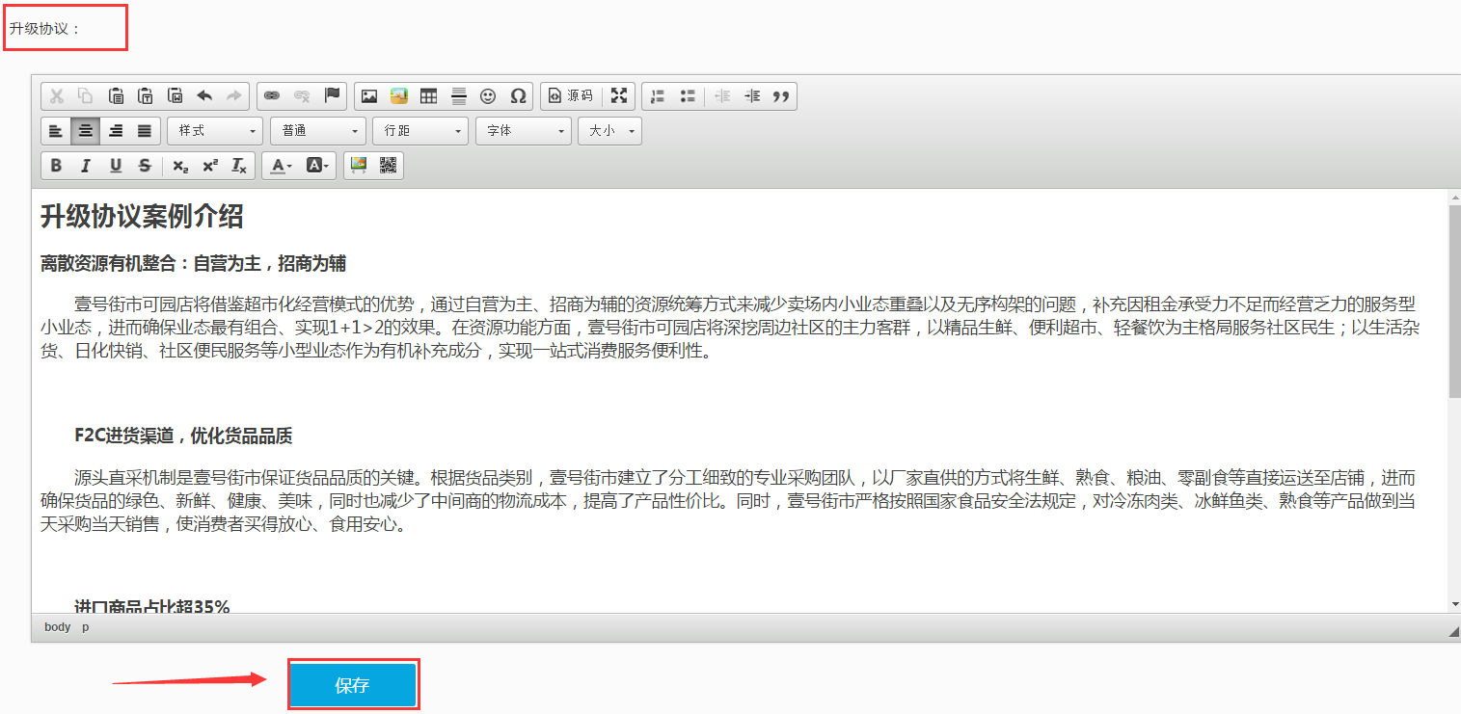The width and height of the screenshot is (1461, 714).
Task: Click the decrease indent icon
Action: tap(722, 95)
